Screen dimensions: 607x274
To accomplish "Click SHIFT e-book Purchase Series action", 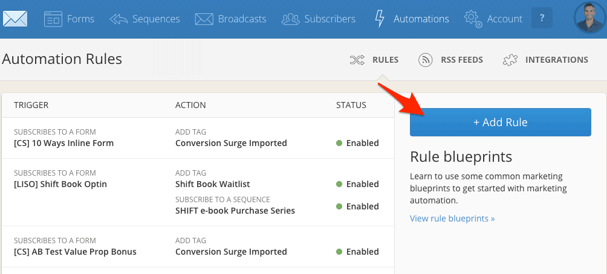I will pyautogui.click(x=235, y=211).
